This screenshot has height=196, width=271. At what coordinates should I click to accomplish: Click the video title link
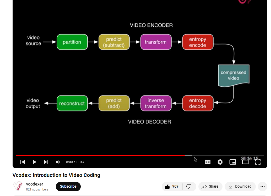(56, 175)
